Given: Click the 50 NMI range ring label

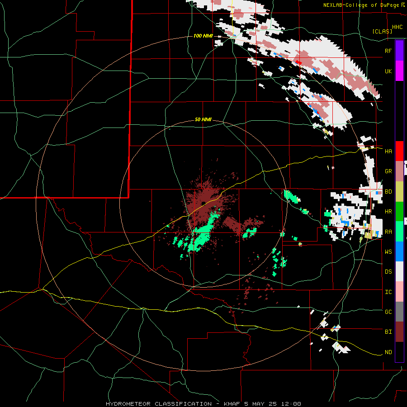Looking at the screenshot, I should tap(203, 120).
